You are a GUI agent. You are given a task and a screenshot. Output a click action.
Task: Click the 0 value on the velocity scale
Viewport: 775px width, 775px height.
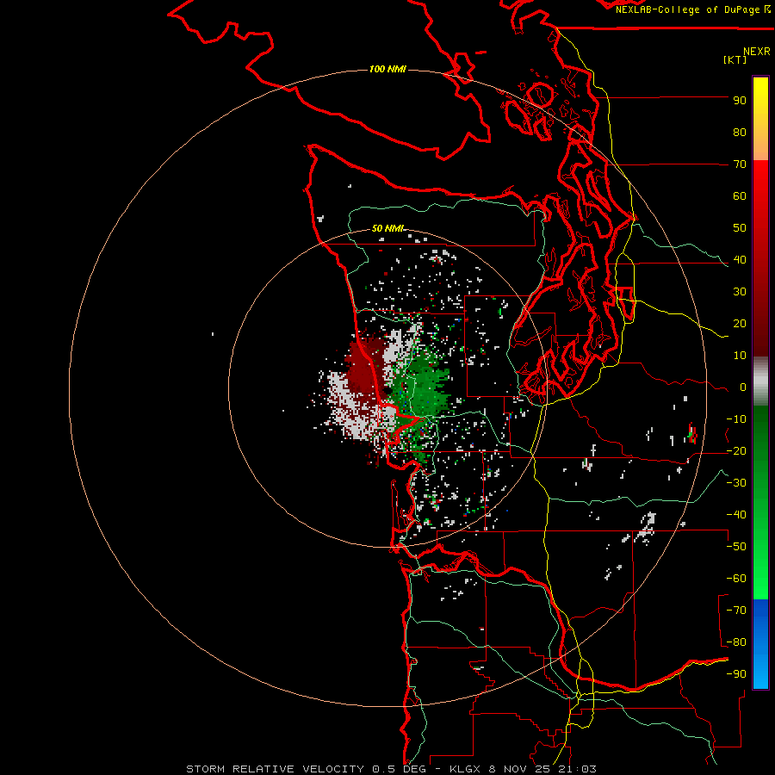tap(743, 387)
